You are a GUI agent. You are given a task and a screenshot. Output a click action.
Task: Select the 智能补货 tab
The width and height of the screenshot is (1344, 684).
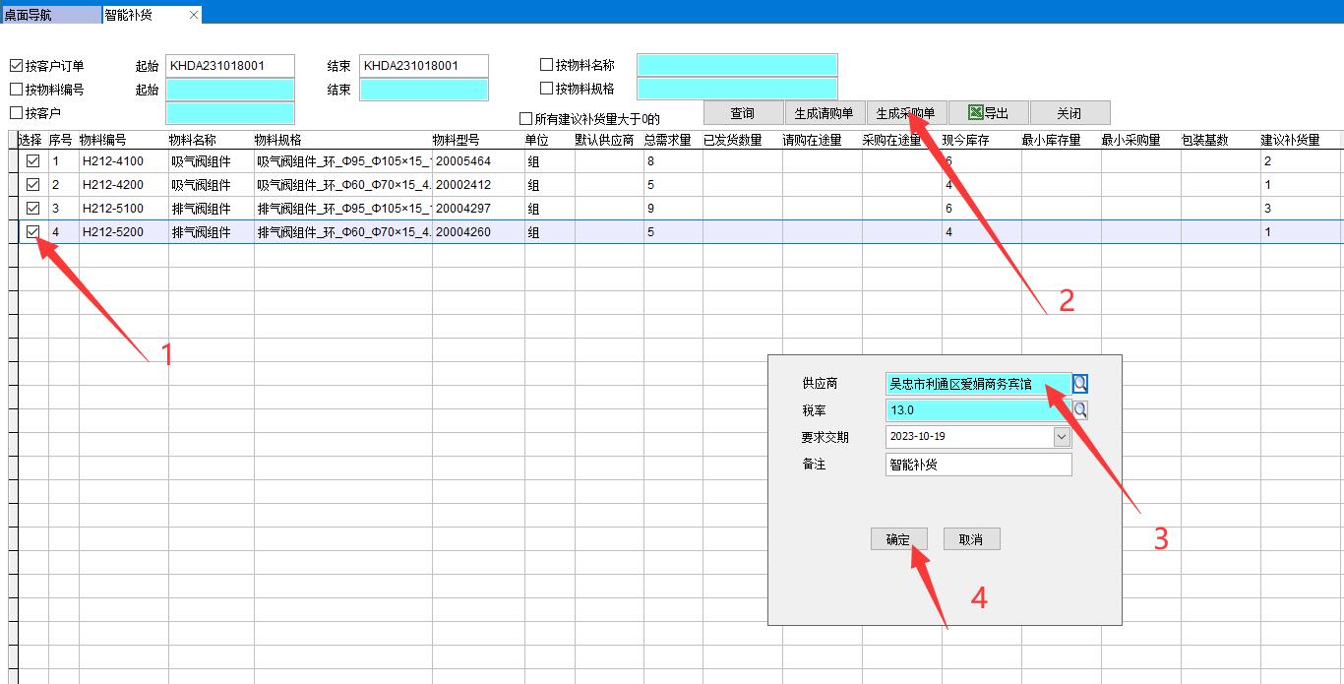click(129, 15)
